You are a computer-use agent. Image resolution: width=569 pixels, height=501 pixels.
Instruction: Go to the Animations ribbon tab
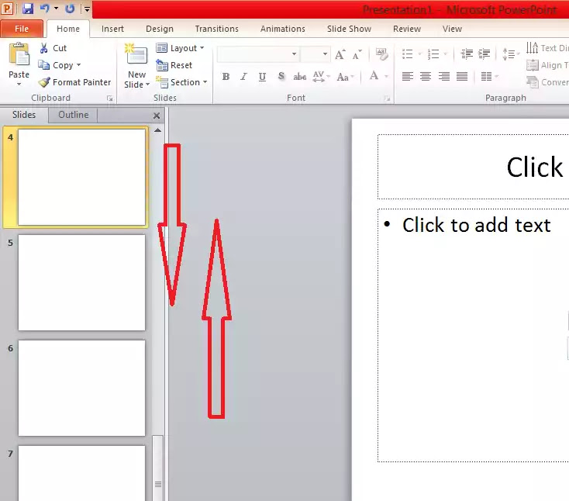click(283, 29)
